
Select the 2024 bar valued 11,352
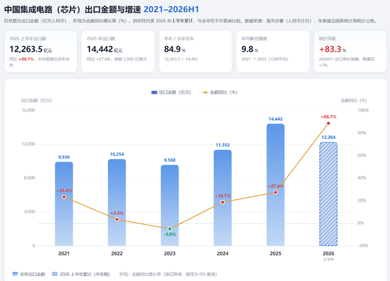click(222, 198)
